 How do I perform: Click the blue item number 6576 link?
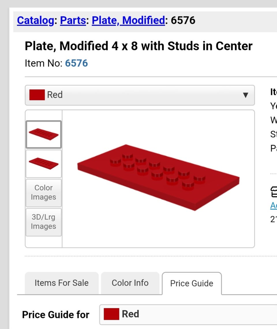click(76, 63)
